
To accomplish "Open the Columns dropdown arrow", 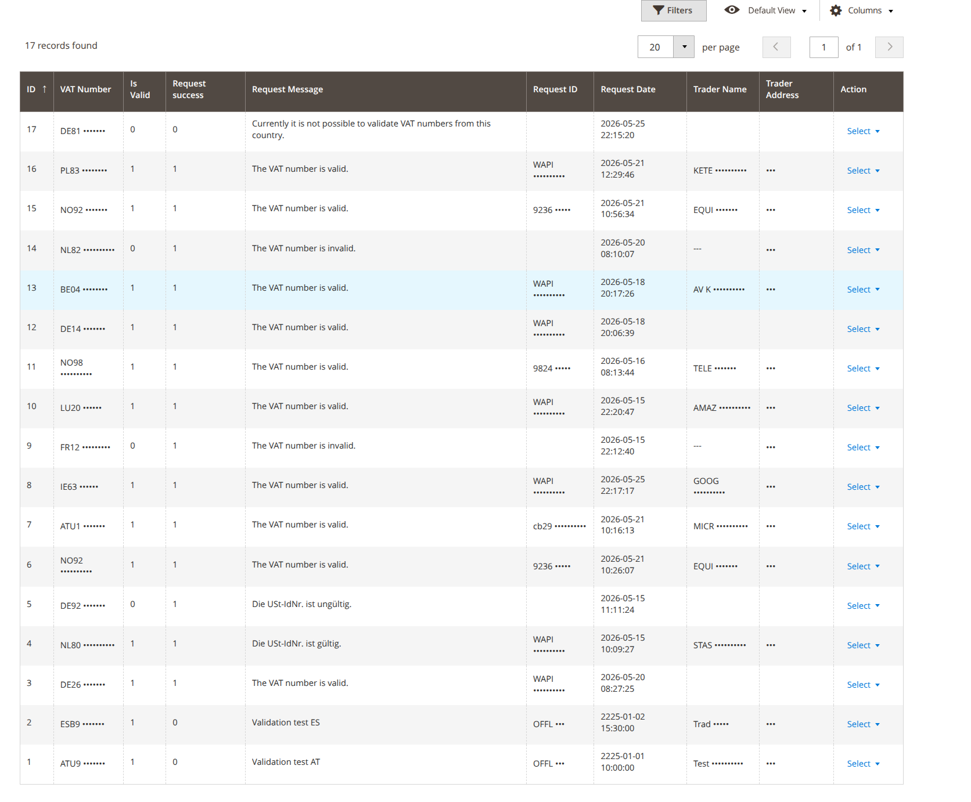I will coord(891,11).
